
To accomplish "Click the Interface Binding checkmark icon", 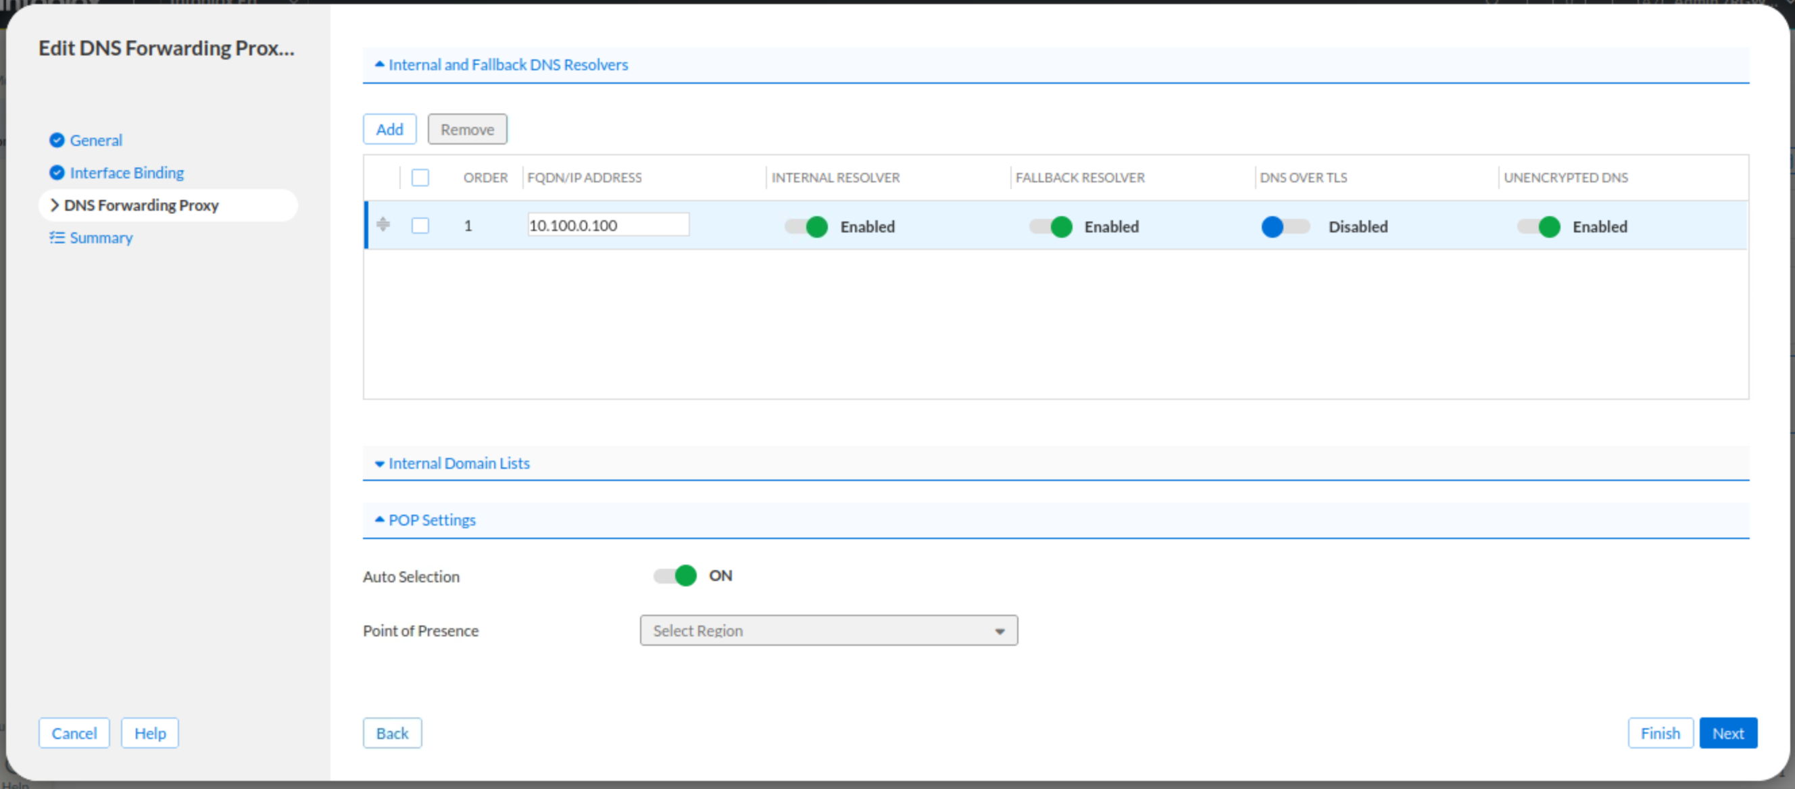I will tap(57, 173).
